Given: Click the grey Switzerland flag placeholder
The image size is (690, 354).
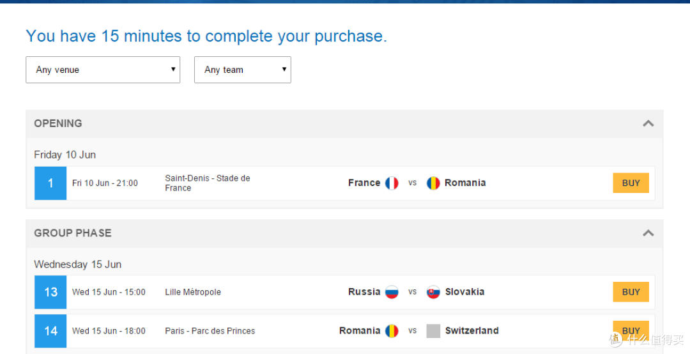Looking at the screenshot, I should click(x=433, y=330).
